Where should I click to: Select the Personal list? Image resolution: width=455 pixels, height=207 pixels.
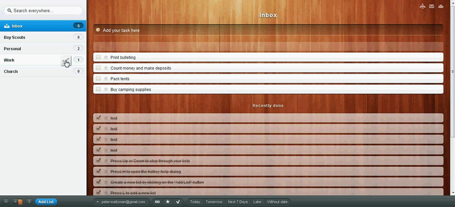pyautogui.click(x=43, y=49)
